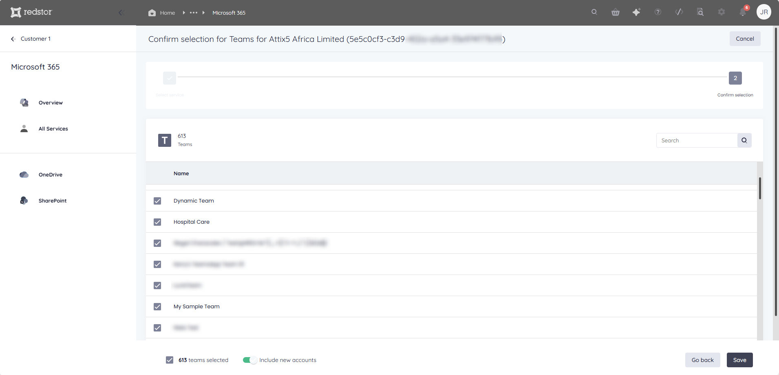Click the Customer 1 label
The image size is (779, 375).
[x=36, y=39]
